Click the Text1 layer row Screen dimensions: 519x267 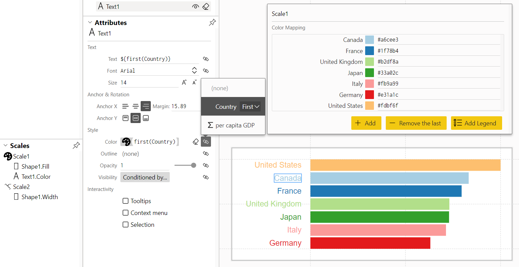point(154,6)
